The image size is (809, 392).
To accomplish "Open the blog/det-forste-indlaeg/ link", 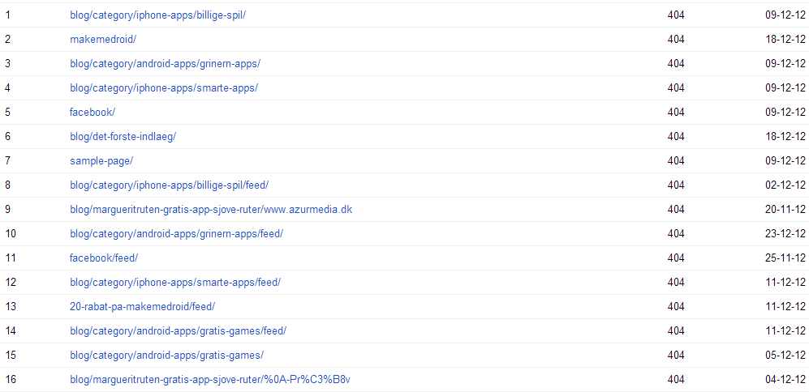I will pyautogui.click(x=123, y=136).
